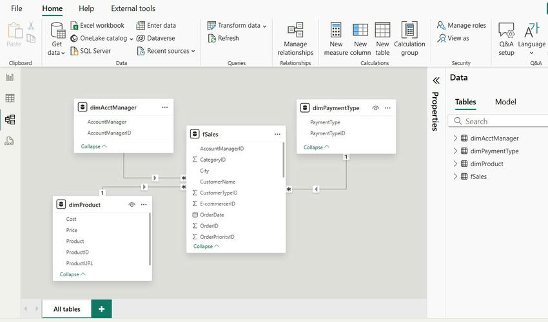
Task: Collapse the dimAcctManager table card
Action: pos(93,146)
